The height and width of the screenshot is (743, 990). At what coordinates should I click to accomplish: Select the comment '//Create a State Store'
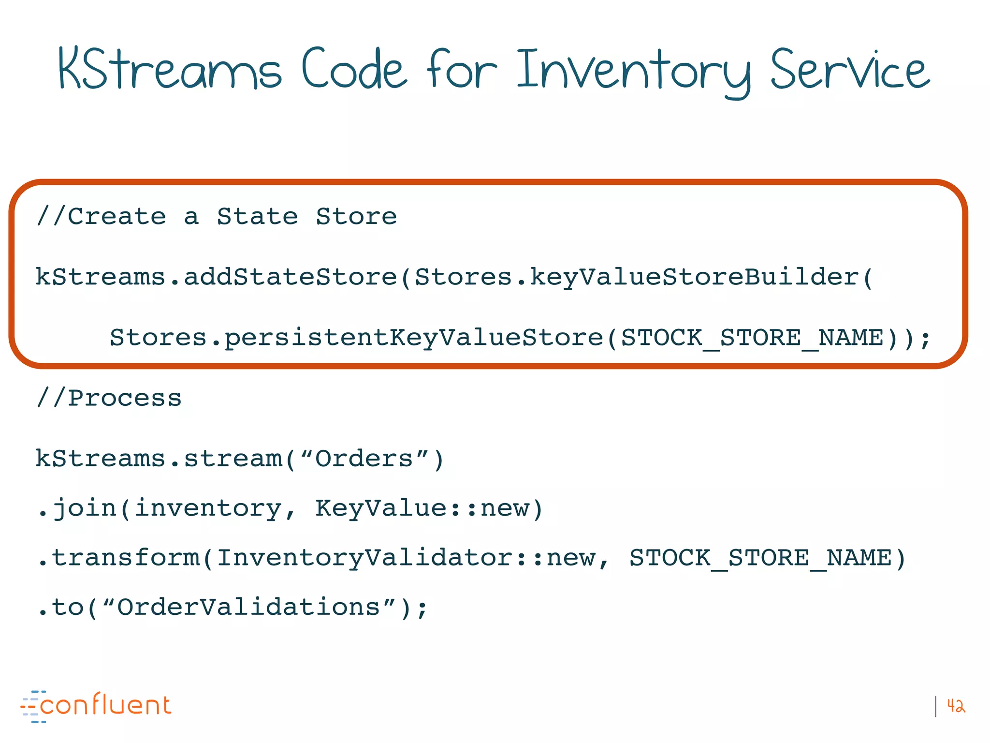(217, 216)
